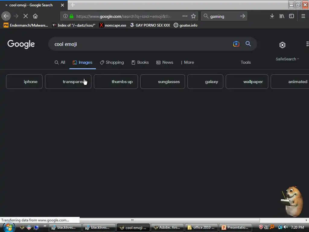This screenshot has width=309, height=232.
Task: Select the Images tab
Action: click(x=83, y=62)
